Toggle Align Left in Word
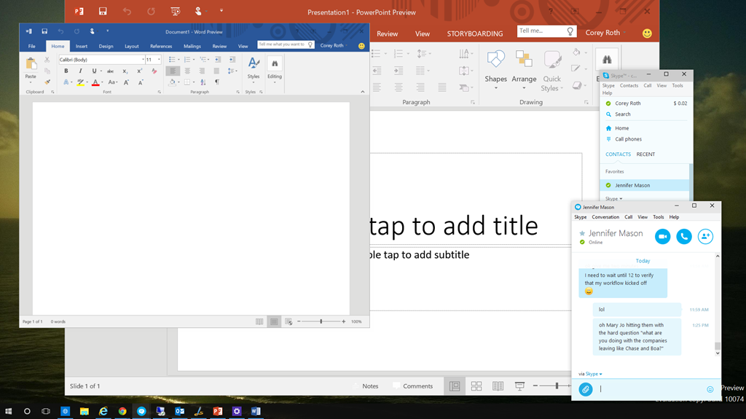Image resolution: width=746 pixels, height=419 pixels. point(173,71)
